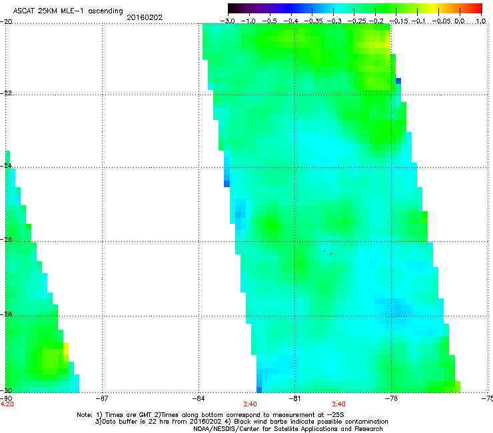The image size is (493, 433).
Task: Click the "ASCAT 25KM MLE-1 ascending" title
Action: pos(68,11)
